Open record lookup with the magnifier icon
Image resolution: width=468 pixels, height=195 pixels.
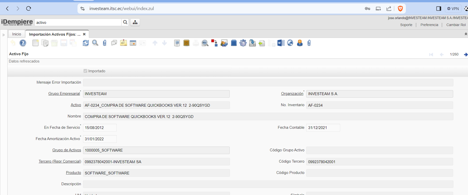click(x=95, y=43)
